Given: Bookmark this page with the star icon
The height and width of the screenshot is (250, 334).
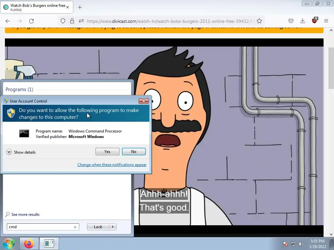Looking at the screenshot, I should [x=259, y=21].
